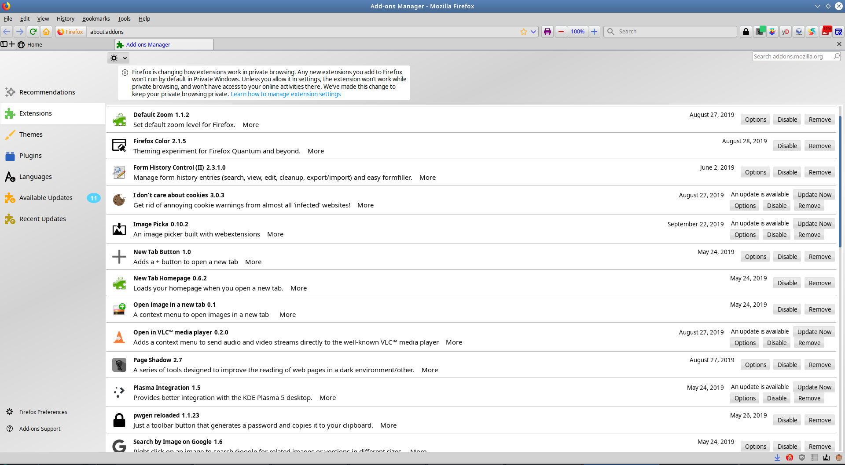Update I don't care about cookies now
The width and height of the screenshot is (845, 465).
click(x=814, y=195)
